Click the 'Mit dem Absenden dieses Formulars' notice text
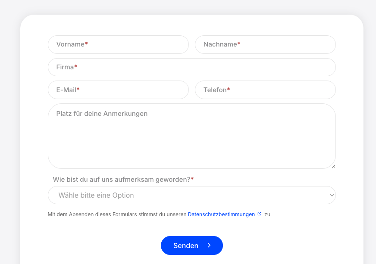Image resolution: width=376 pixels, height=264 pixels. [x=116, y=214]
